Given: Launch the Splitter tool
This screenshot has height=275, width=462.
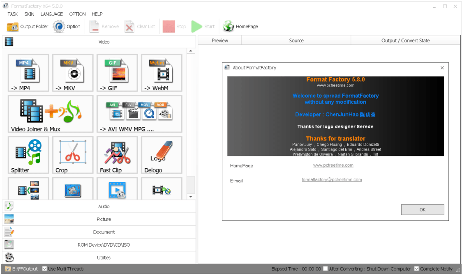Looking at the screenshot, I should (x=28, y=155).
